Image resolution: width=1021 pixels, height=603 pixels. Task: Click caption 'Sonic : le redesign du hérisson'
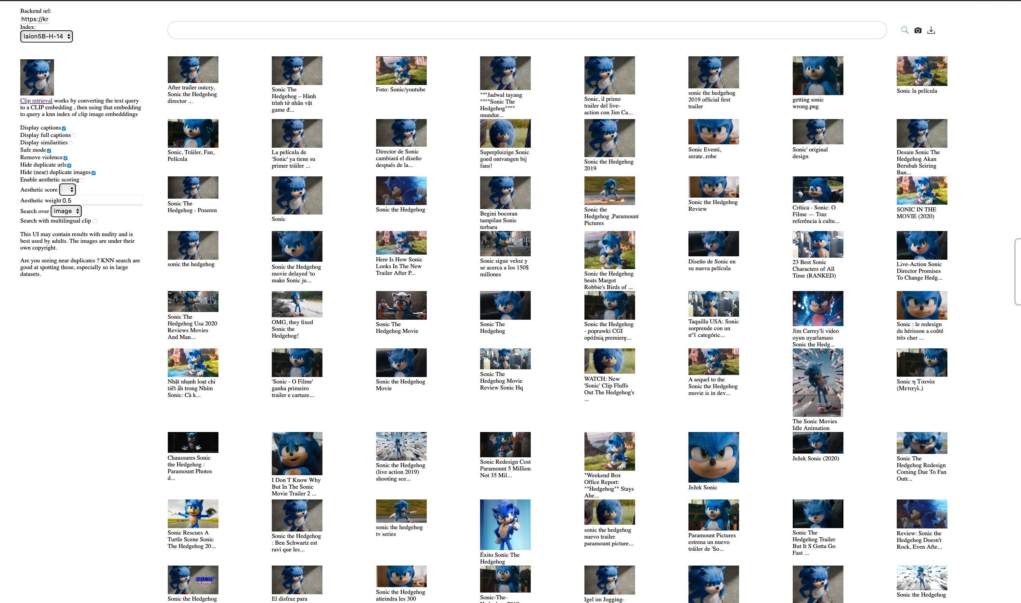point(920,331)
